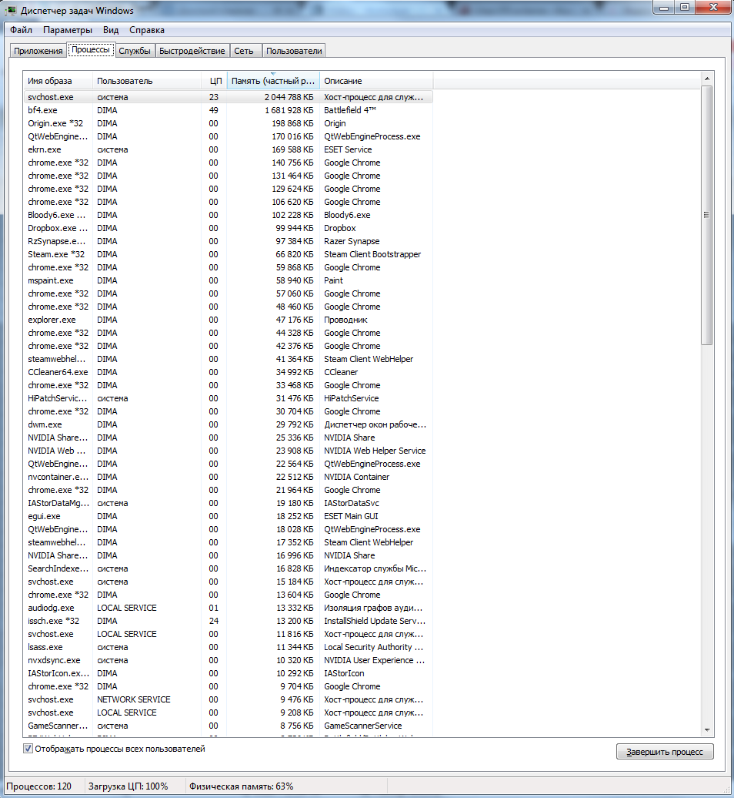This screenshot has height=798, width=734.
Task: Click the scrollbar down arrow
Action: [706, 730]
